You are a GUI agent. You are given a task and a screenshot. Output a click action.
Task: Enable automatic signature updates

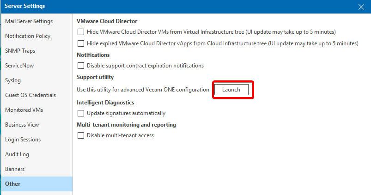(x=81, y=113)
